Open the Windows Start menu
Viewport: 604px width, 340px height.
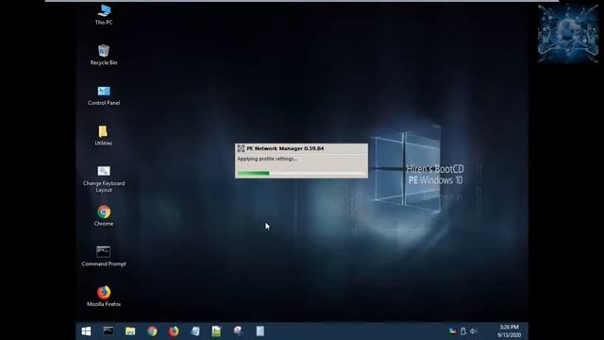click(x=86, y=331)
